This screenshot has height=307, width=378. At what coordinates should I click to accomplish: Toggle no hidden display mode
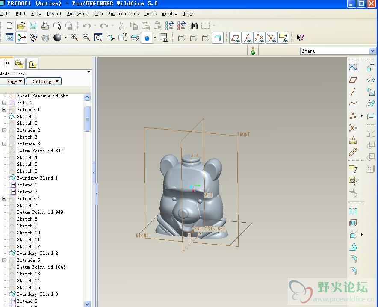point(206,38)
